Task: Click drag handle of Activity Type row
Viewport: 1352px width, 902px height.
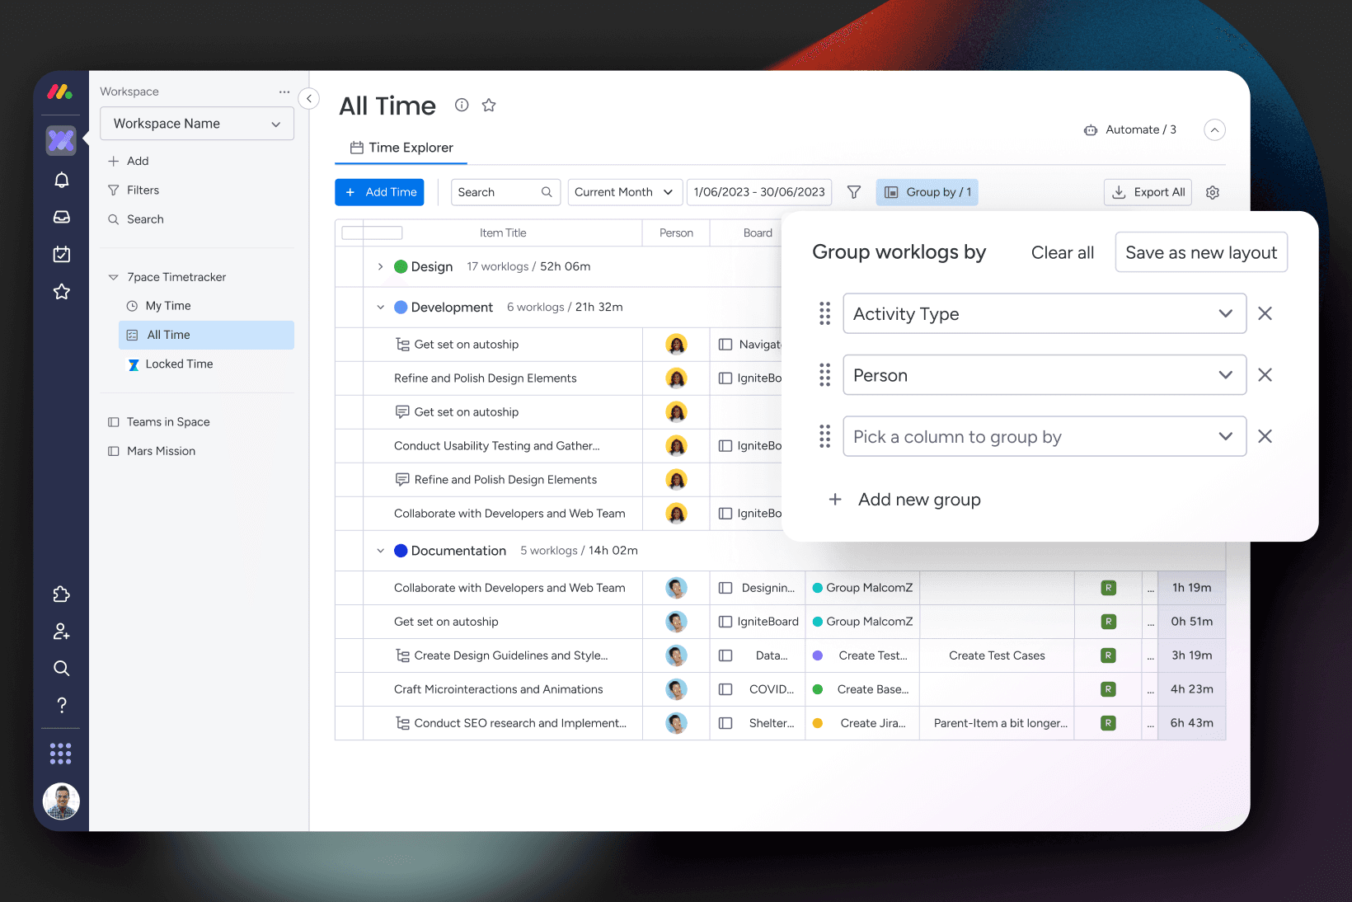Action: point(824,313)
